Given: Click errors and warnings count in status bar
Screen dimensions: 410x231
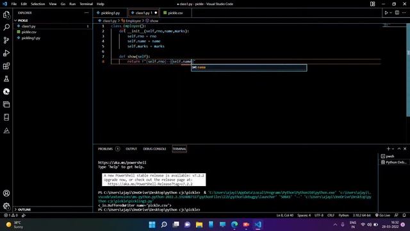Looking at the screenshot, I should [x=11, y=216].
